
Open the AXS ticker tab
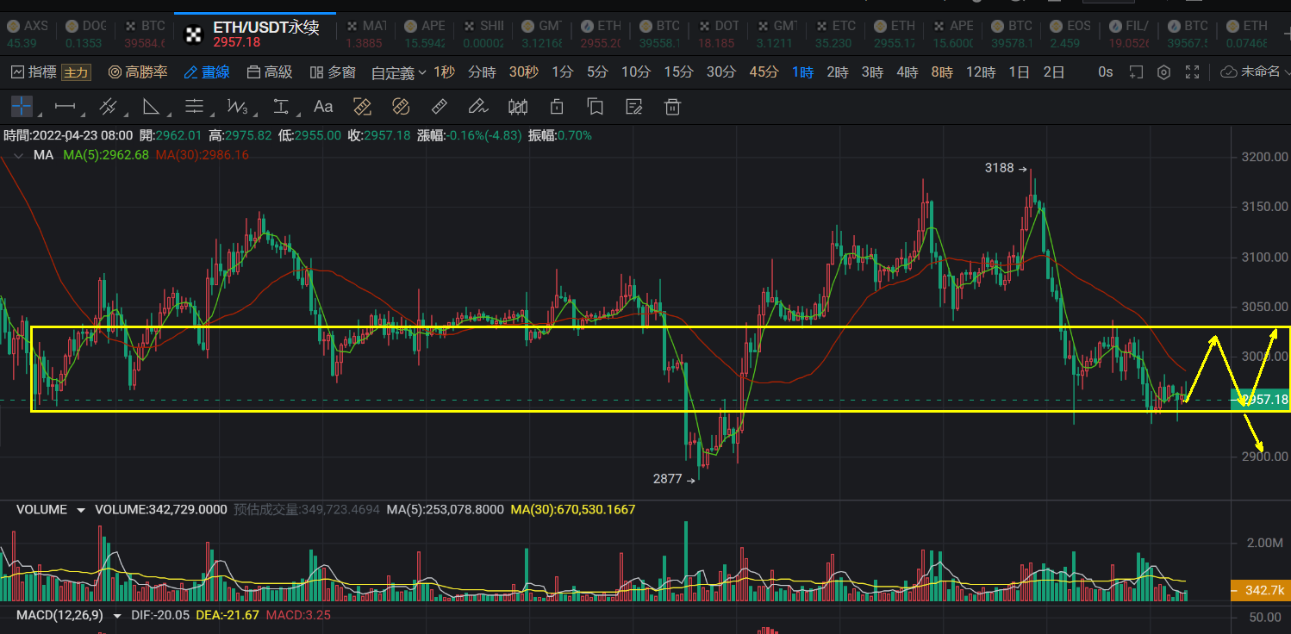(28, 34)
